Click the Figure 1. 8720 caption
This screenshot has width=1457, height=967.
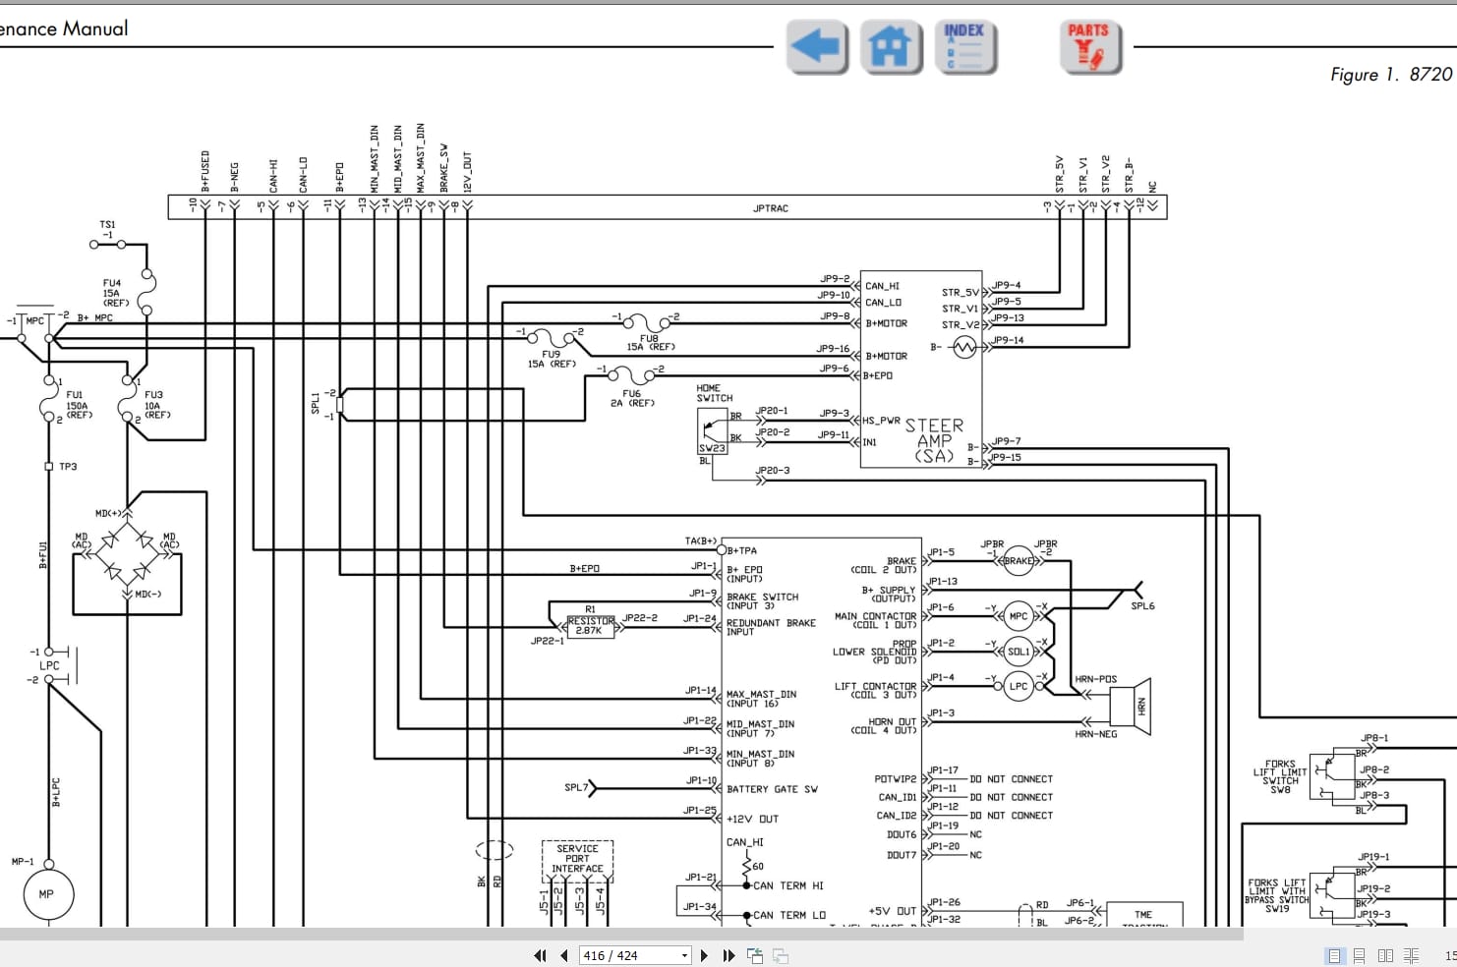click(x=1391, y=75)
